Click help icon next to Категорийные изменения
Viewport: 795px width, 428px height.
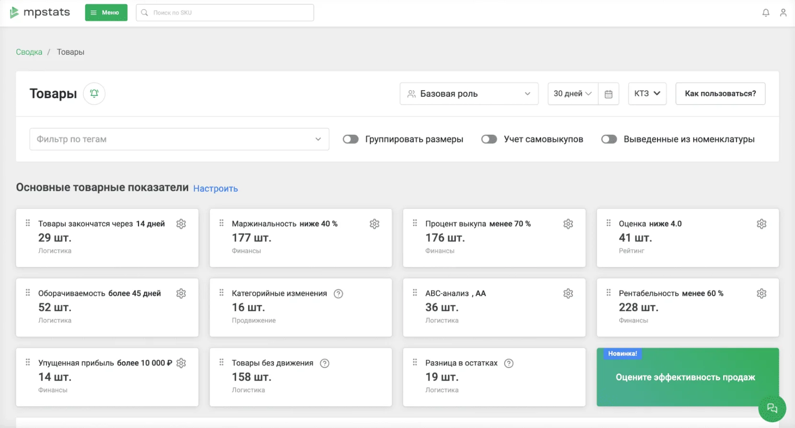coord(338,294)
